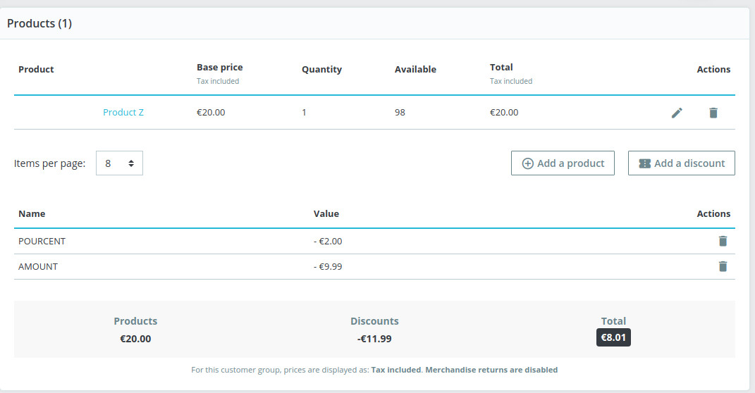This screenshot has width=755, height=393.
Task: Delete Product Z using its trash icon
Action: coord(713,113)
